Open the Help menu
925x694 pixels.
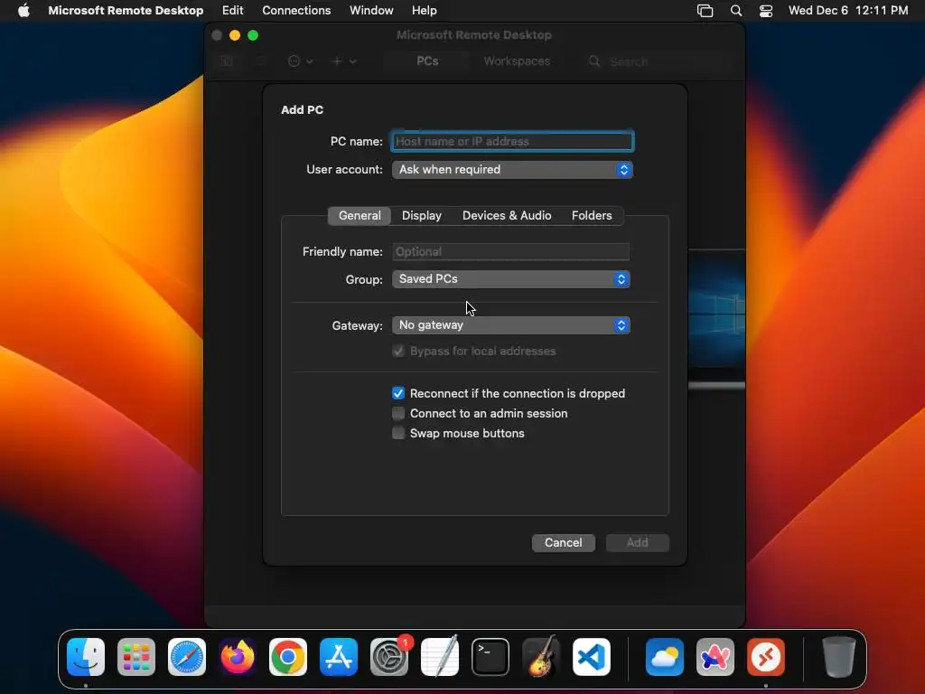click(425, 11)
